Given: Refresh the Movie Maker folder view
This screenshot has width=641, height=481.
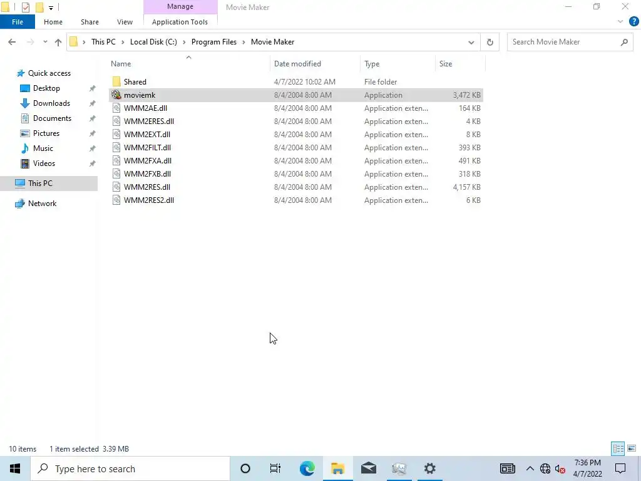Looking at the screenshot, I should (x=490, y=42).
